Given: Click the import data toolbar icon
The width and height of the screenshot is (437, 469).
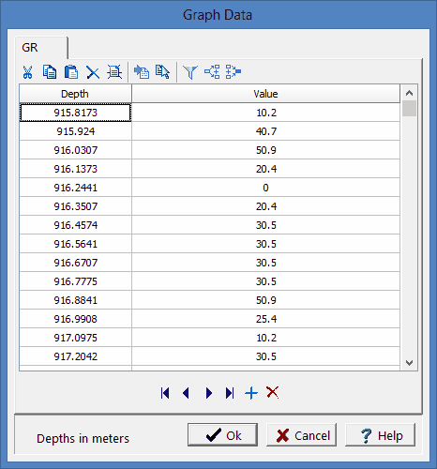Looking at the screenshot, I should (x=142, y=72).
